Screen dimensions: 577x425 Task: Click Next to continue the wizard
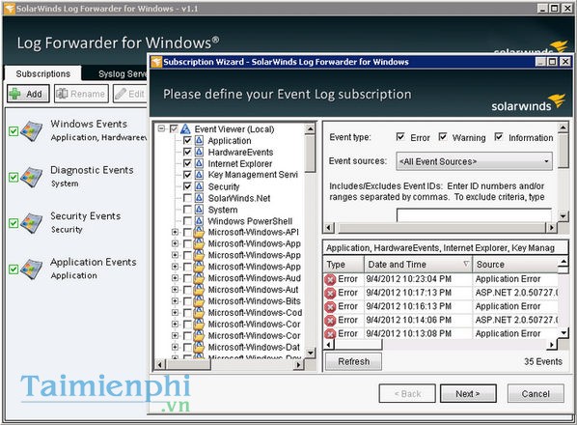click(x=468, y=394)
